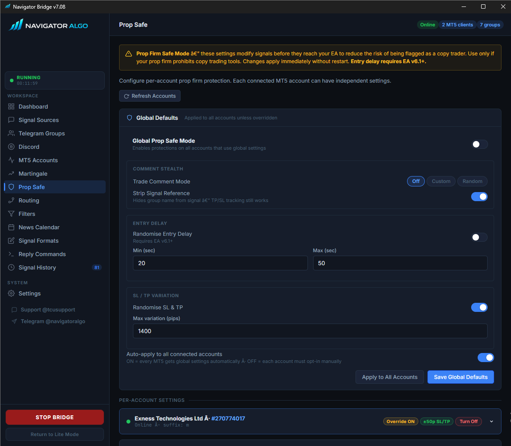
Task: Toggle Auto-apply to all connected accounts
Action: coord(486,357)
